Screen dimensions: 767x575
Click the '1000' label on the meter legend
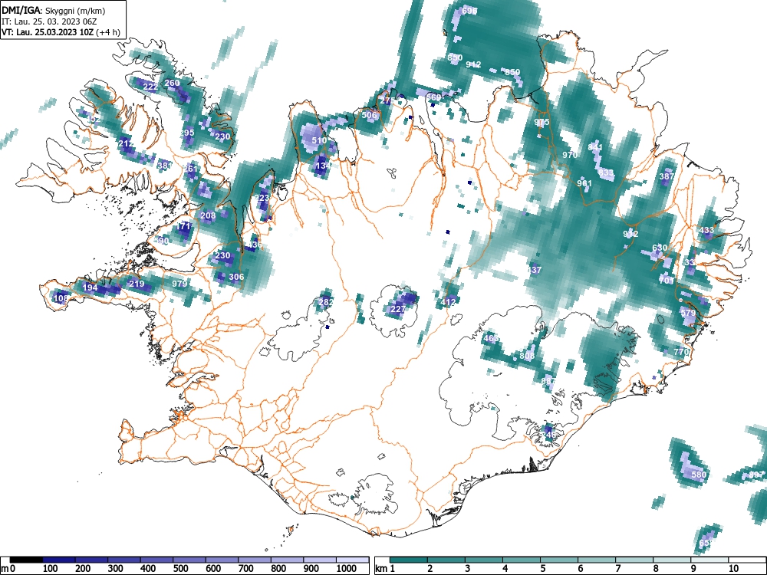point(346,569)
